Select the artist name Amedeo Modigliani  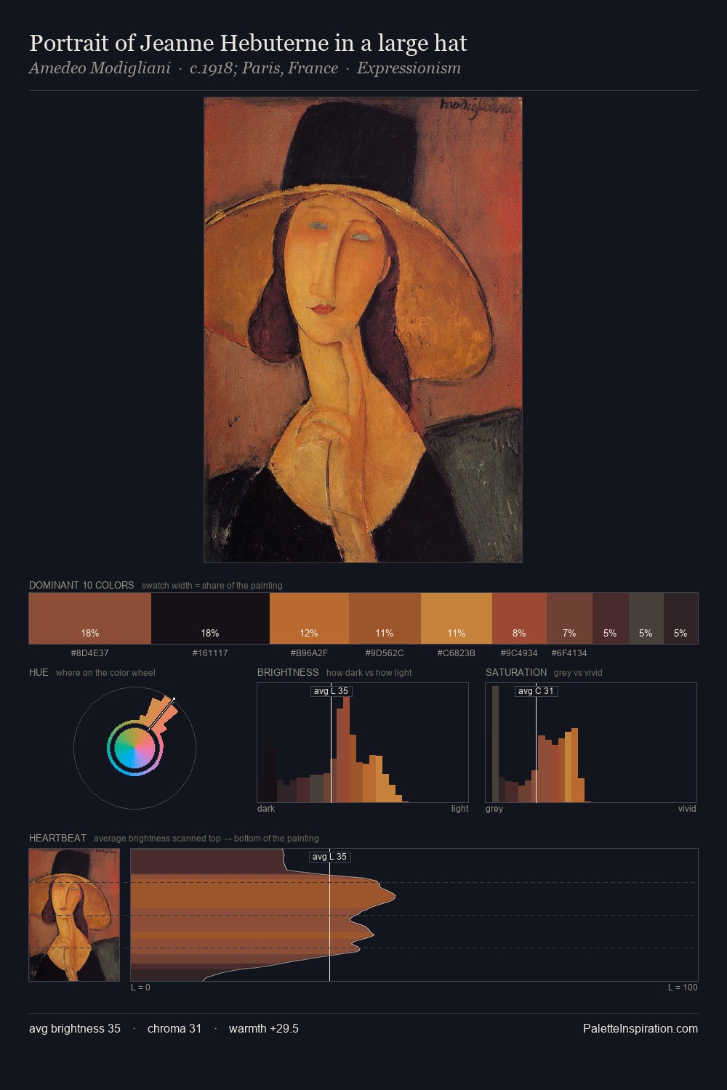tap(100, 68)
